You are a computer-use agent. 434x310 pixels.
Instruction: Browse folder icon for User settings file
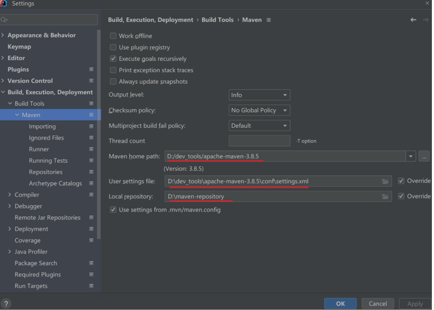[x=385, y=181]
